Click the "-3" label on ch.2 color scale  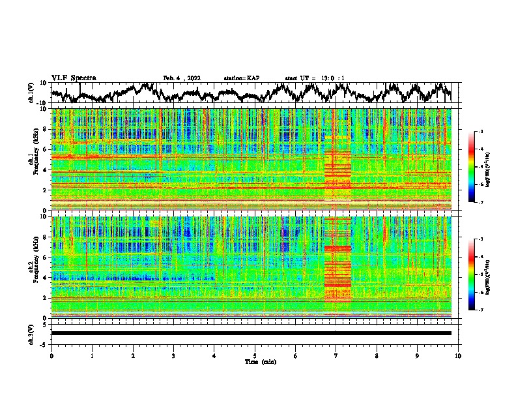481,239
